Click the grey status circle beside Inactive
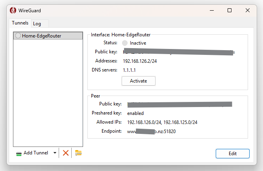The image size is (263, 171). (125, 43)
